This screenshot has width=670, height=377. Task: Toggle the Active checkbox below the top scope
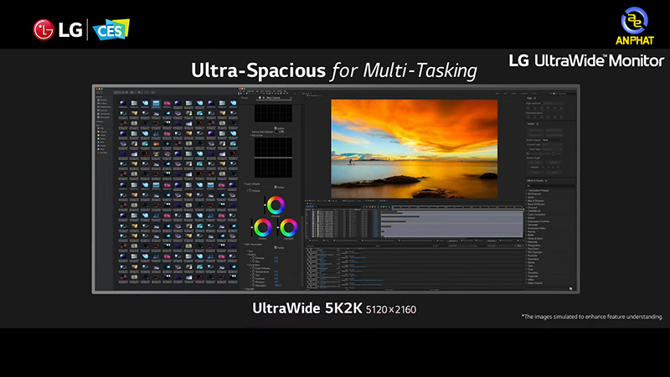276,128
